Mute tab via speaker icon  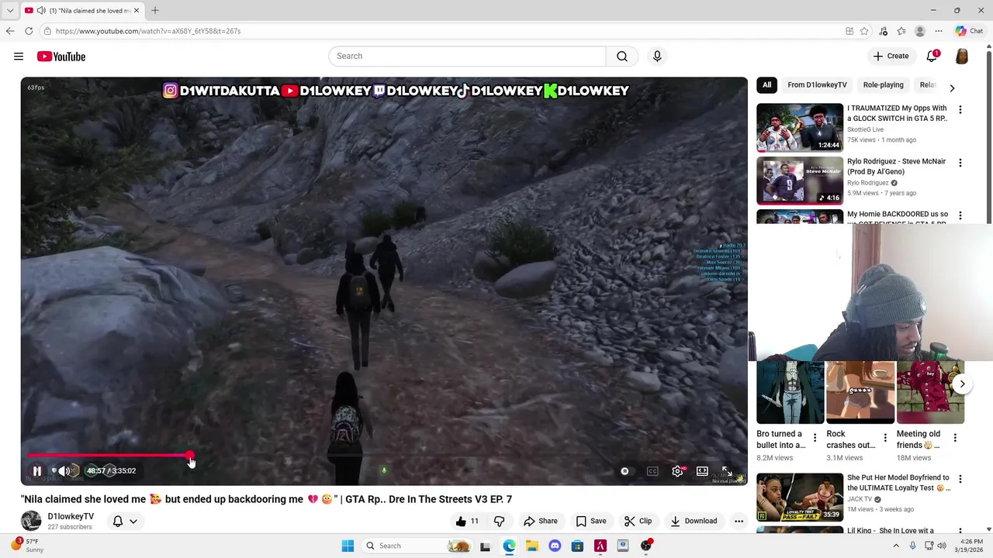click(x=41, y=10)
